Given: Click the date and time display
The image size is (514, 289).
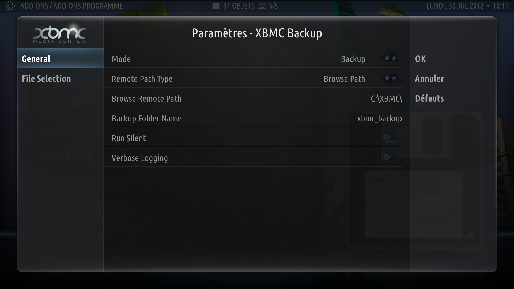Looking at the screenshot, I should [x=467, y=6].
